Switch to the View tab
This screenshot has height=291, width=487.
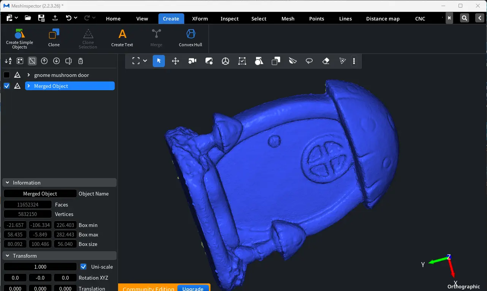tap(142, 19)
